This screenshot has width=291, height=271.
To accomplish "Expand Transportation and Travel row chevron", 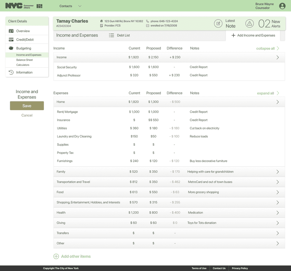I will 277,182.
